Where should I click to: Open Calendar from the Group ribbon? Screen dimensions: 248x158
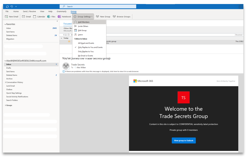tap(39, 17)
